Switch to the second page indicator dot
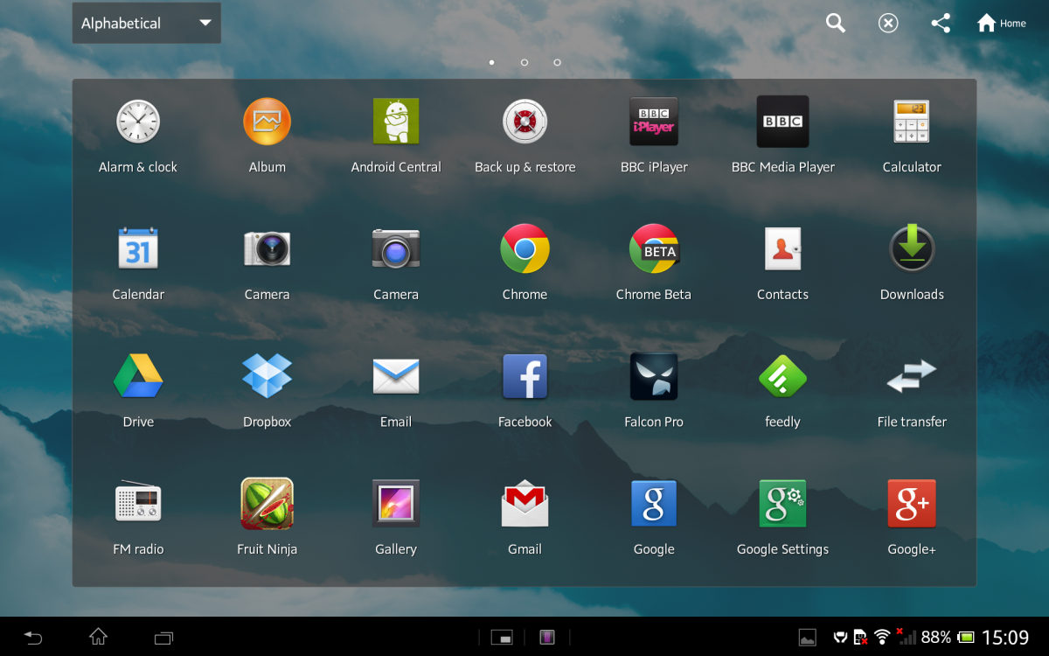Image resolution: width=1049 pixels, height=656 pixels. pyautogui.click(x=524, y=62)
